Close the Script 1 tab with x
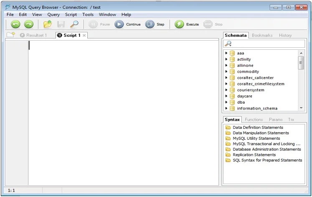Image resolution: width=312 pixels, height=197 pixels. point(84,36)
